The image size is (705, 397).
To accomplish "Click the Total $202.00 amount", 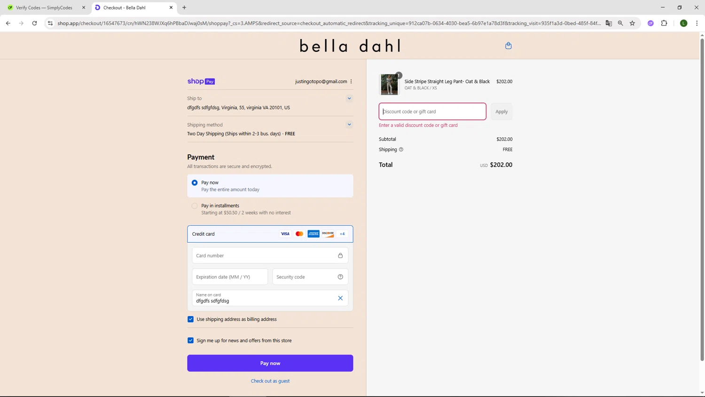I will (x=501, y=165).
